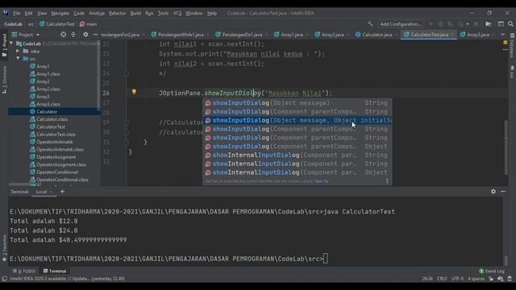This screenshot has width=516, height=290.
Task: Click the Run Anything toolbar icon
Action: coord(501,23)
